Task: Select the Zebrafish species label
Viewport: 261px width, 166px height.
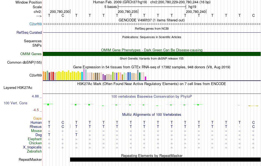Action: [34, 151]
